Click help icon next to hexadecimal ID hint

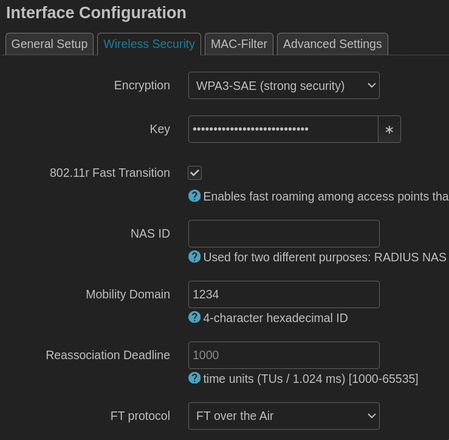pos(194,317)
